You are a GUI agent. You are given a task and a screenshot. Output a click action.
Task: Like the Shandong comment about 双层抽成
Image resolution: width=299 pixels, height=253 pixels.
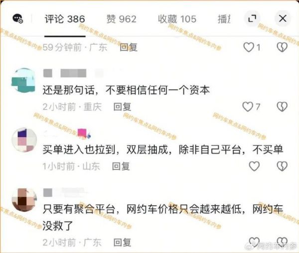click(254, 166)
